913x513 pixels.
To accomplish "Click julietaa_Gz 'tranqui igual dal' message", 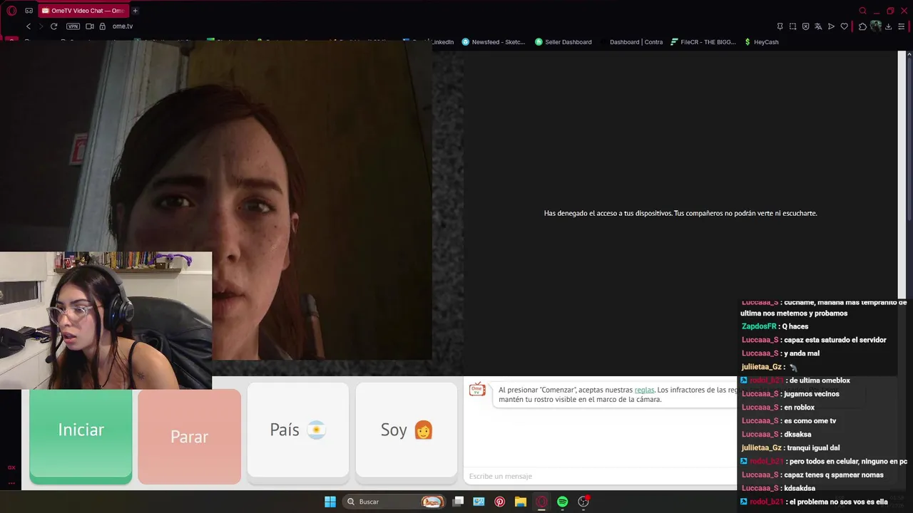I will pos(791,448).
